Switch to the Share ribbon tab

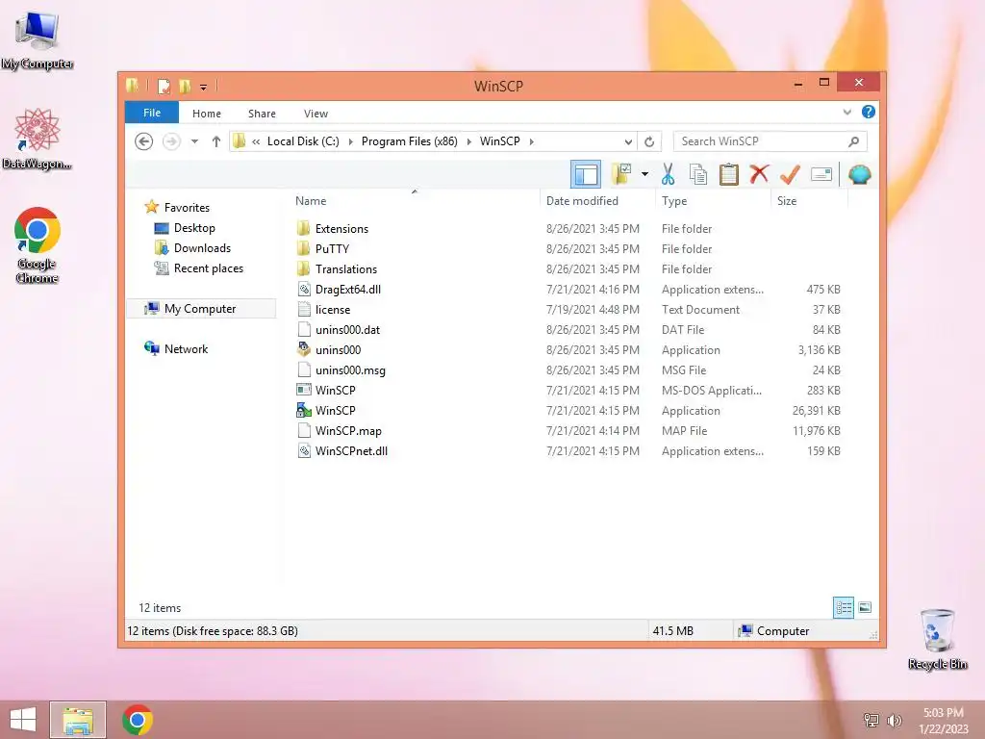coord(262,114)
